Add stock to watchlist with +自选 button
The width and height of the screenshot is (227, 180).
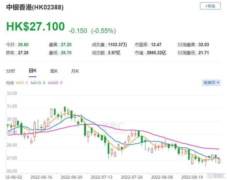click(210, 6)
